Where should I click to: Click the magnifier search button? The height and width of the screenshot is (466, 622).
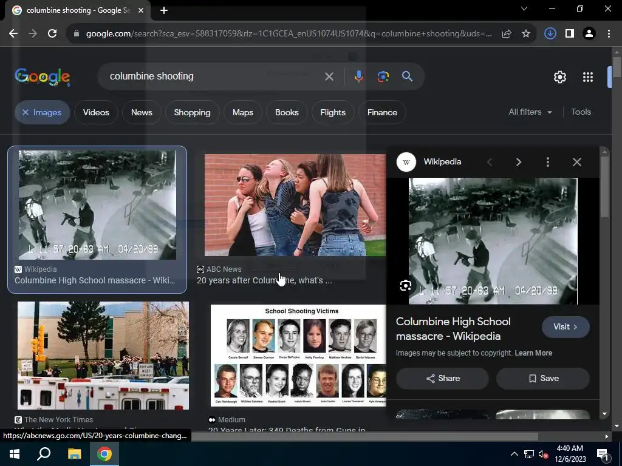(408, 76)
